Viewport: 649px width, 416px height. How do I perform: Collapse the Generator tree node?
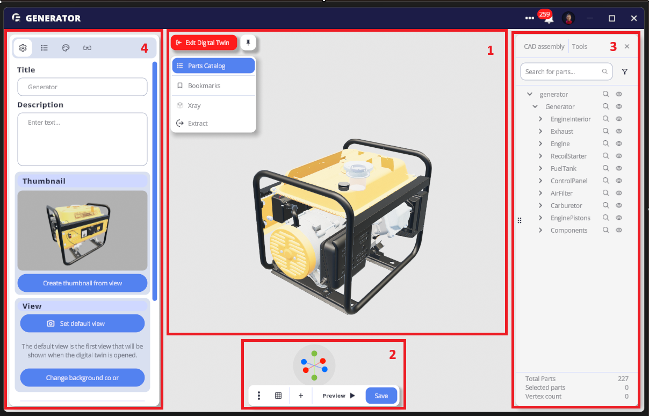[x=535, y=106]
